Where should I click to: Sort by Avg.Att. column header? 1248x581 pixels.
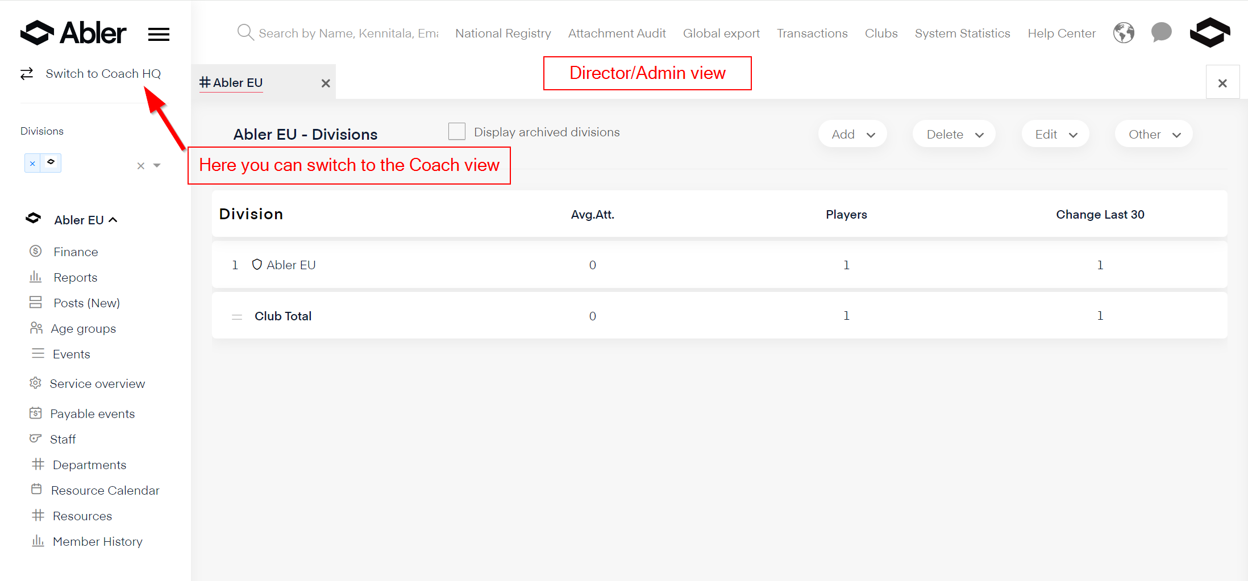click(x=592, y=215)
